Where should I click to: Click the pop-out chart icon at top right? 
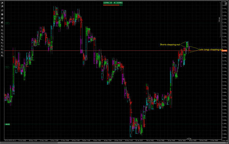226,4
